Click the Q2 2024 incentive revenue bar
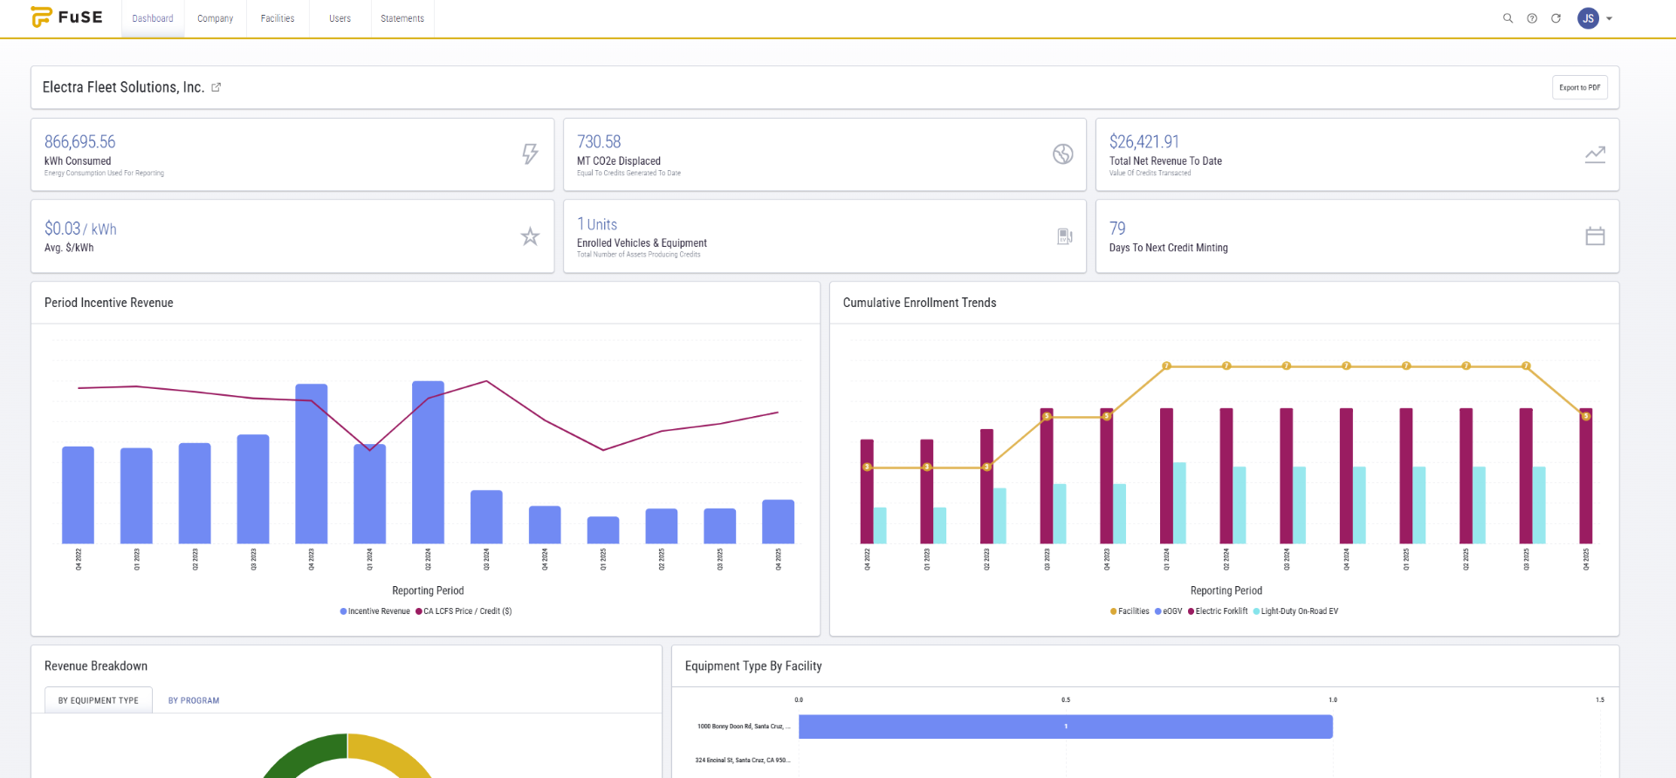 pos(428,462)
